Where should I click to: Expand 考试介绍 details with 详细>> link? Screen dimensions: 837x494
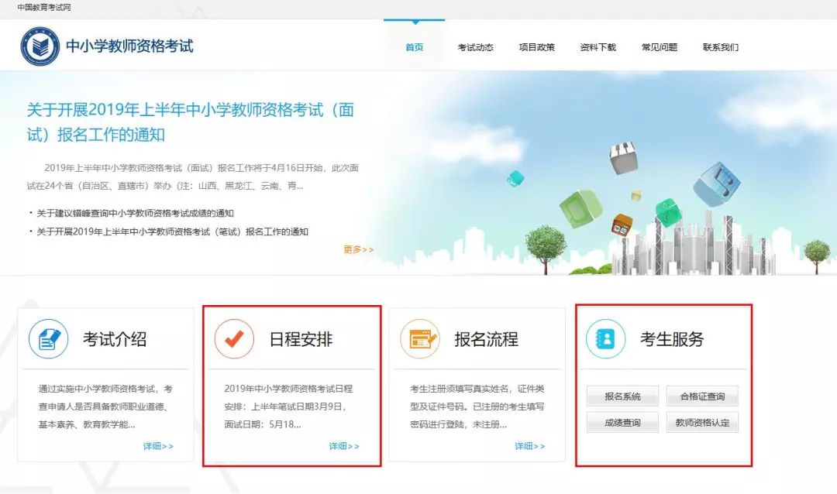click(x=158, y=446)
